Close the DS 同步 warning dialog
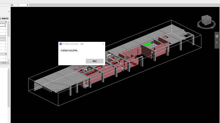 coord(103,44)
